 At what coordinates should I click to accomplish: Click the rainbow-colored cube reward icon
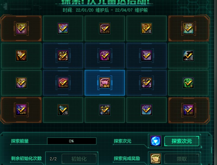pos(63,28)
